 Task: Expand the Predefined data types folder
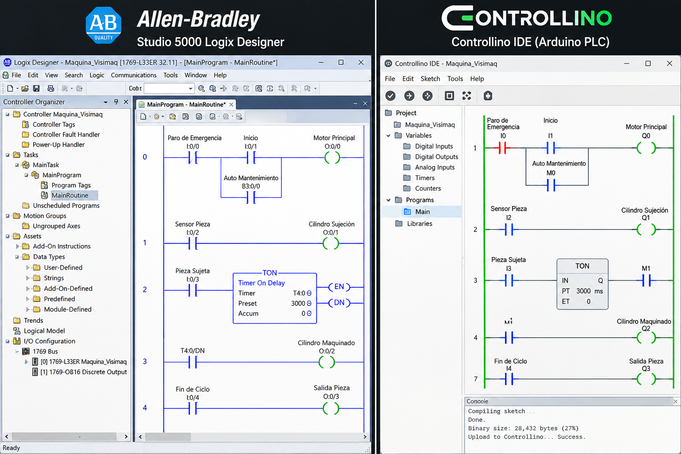27,299
